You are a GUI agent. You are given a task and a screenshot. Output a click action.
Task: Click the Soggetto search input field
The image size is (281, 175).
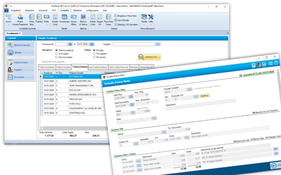point(134,44)
